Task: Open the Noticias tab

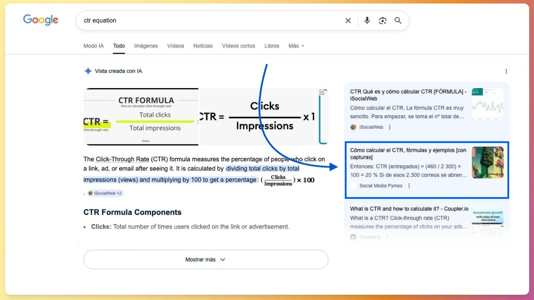Action: tap(203, 46)
